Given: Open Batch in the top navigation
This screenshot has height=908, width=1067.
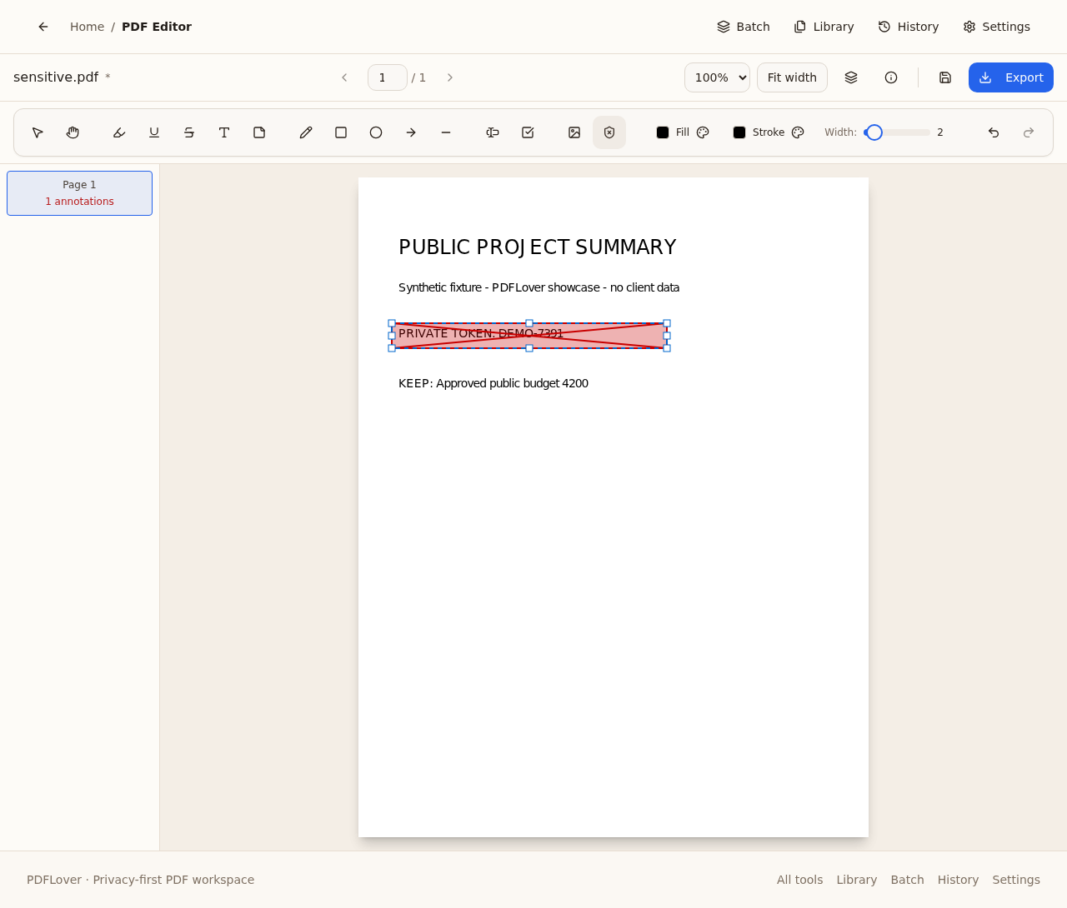Looking at the screenshot, I should tap(744, 27).
